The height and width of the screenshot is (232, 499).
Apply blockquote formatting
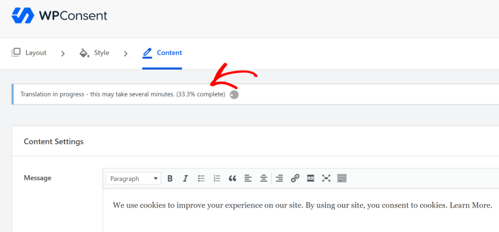(x=232, y=178)
